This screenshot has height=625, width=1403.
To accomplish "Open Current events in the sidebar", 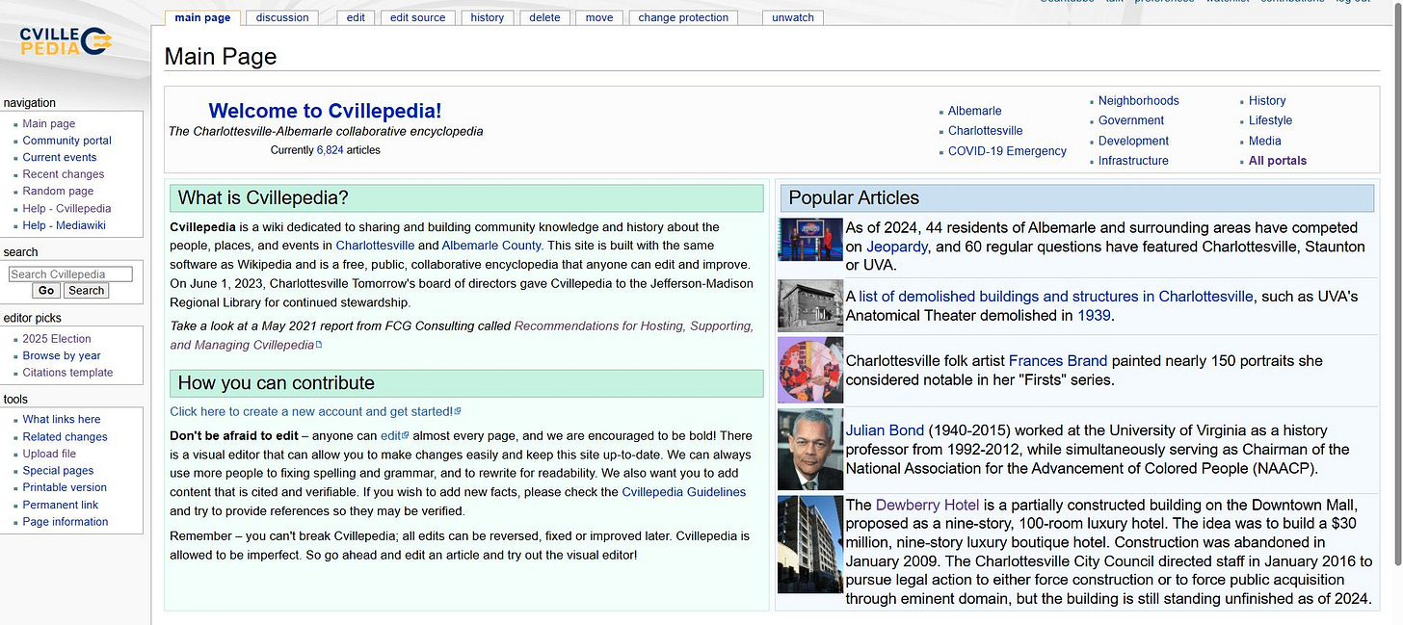I will point(60,157).
